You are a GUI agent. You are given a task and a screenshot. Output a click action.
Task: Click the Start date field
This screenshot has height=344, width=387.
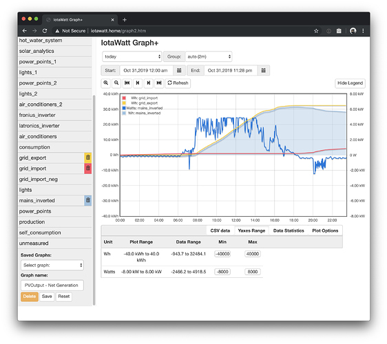click(147, 71)
